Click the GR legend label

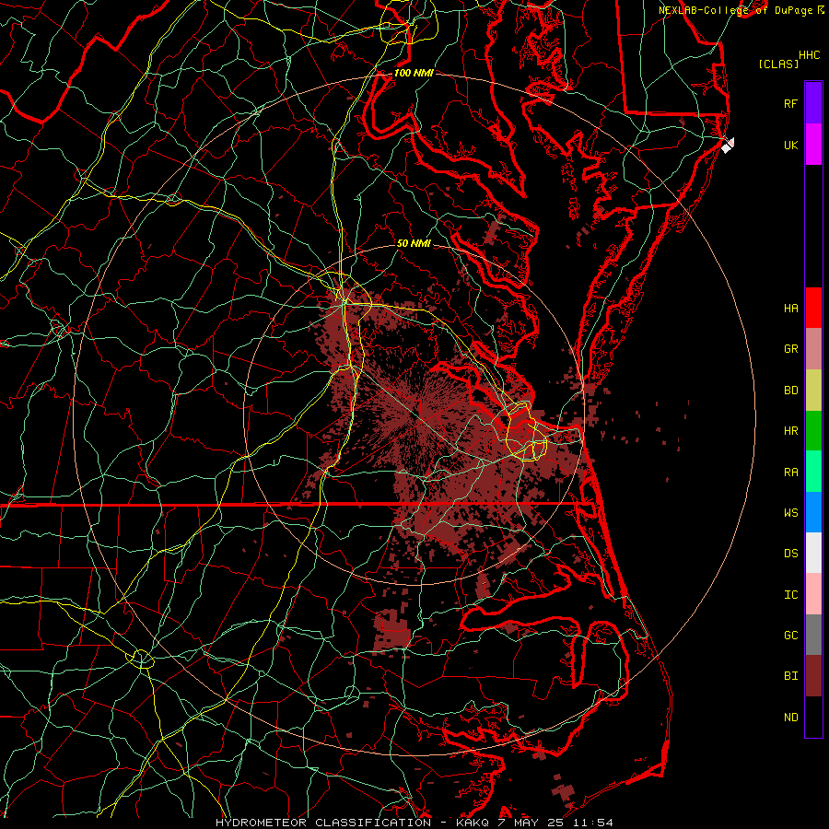click(x=790, y=349)
